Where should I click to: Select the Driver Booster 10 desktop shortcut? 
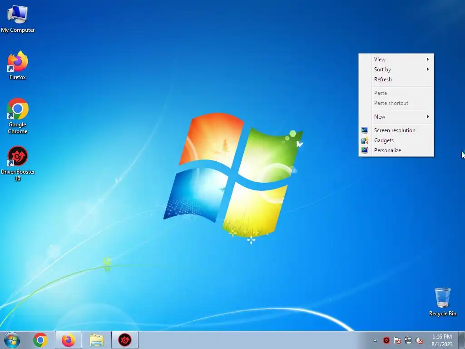(18, 163)
